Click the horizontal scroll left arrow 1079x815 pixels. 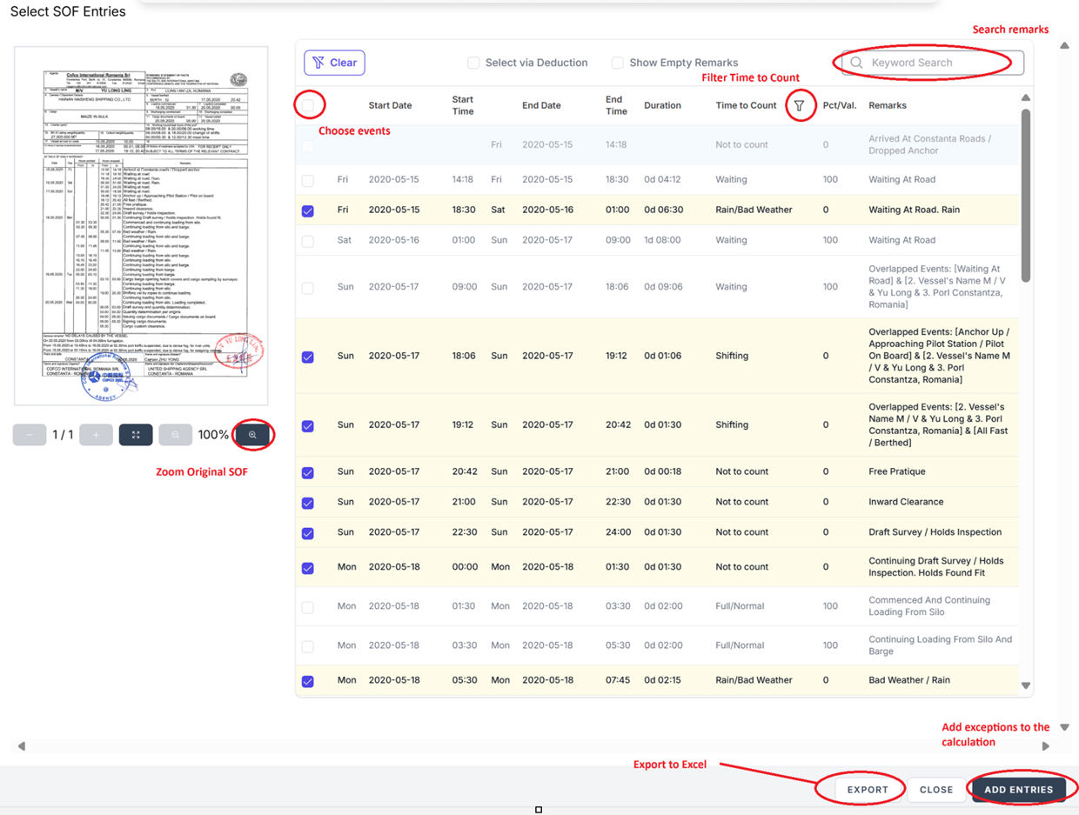click(x=22, y=746)
